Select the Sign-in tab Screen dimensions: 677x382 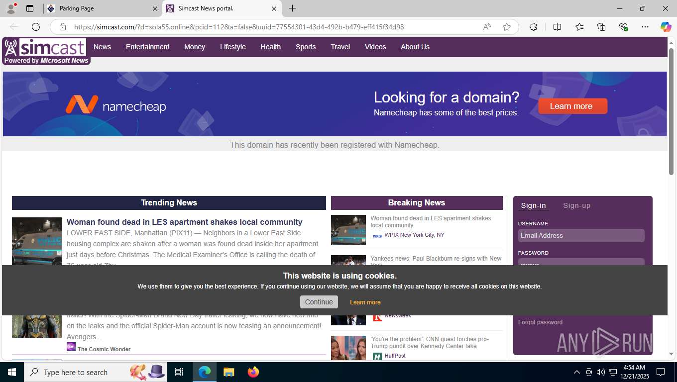tap(533, 205)
